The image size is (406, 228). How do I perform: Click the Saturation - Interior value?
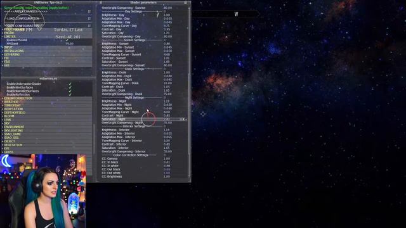[x=167, y=148]
